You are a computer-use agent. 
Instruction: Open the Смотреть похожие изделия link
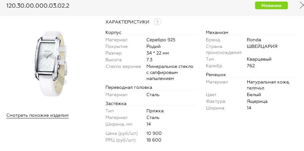pyautogui.click(x=37, y=115)
